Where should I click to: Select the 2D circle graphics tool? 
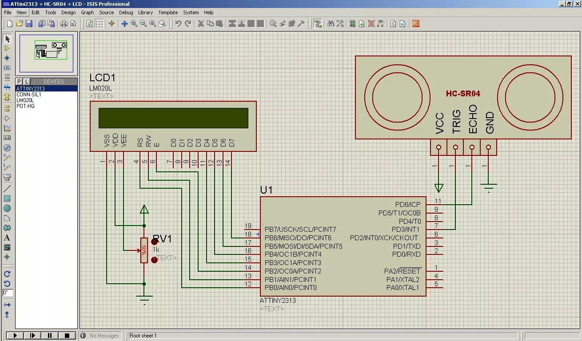pyautogui.click(x=7, y=208)
